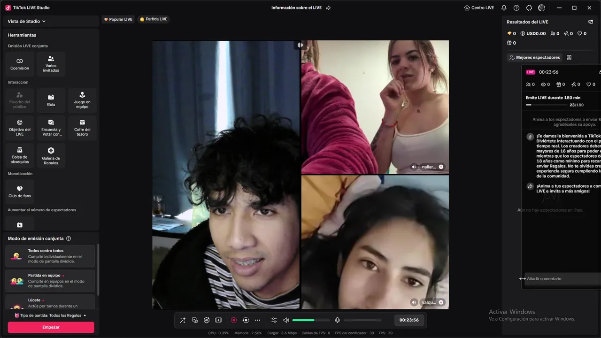601x338 pixels.
Task: Open the Favorito del público tool
Action: tap(20, 100)
